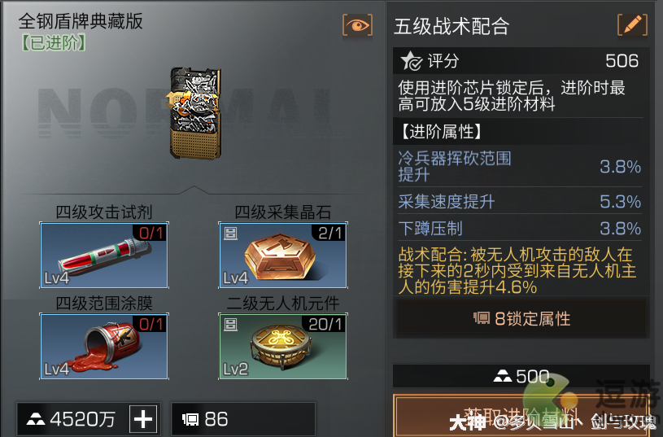The height and width of the screenshot is (437, 663).
Task: Click the star rating icon near 评分
Action: 411,61
